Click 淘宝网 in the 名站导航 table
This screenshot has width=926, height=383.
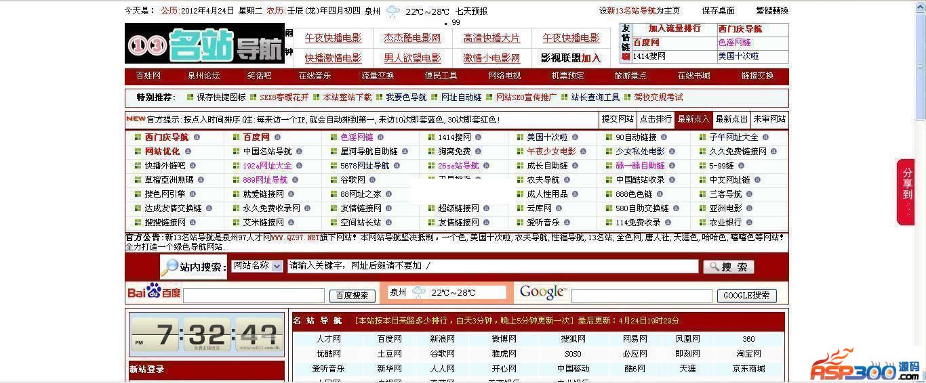tap(748, 354)
